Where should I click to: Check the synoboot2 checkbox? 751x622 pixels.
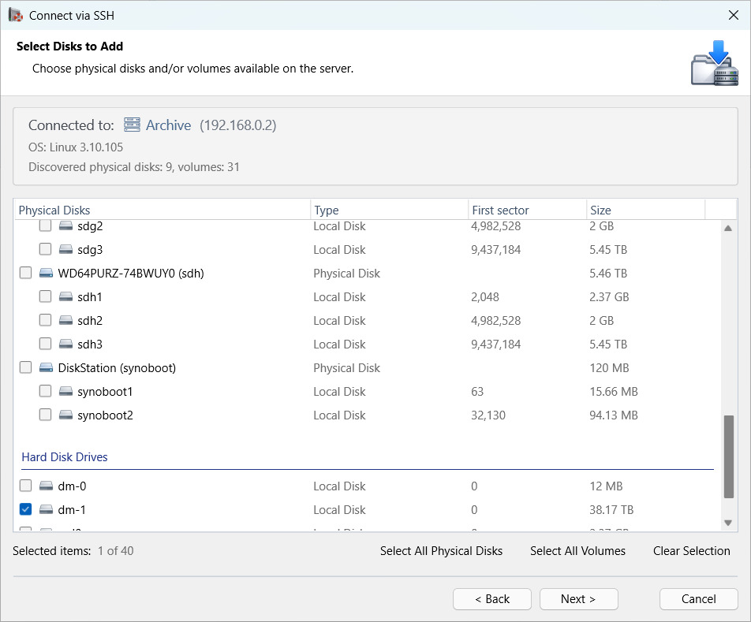click(45, 415)
